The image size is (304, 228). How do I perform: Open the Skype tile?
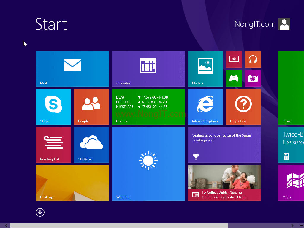click(53, 107)
